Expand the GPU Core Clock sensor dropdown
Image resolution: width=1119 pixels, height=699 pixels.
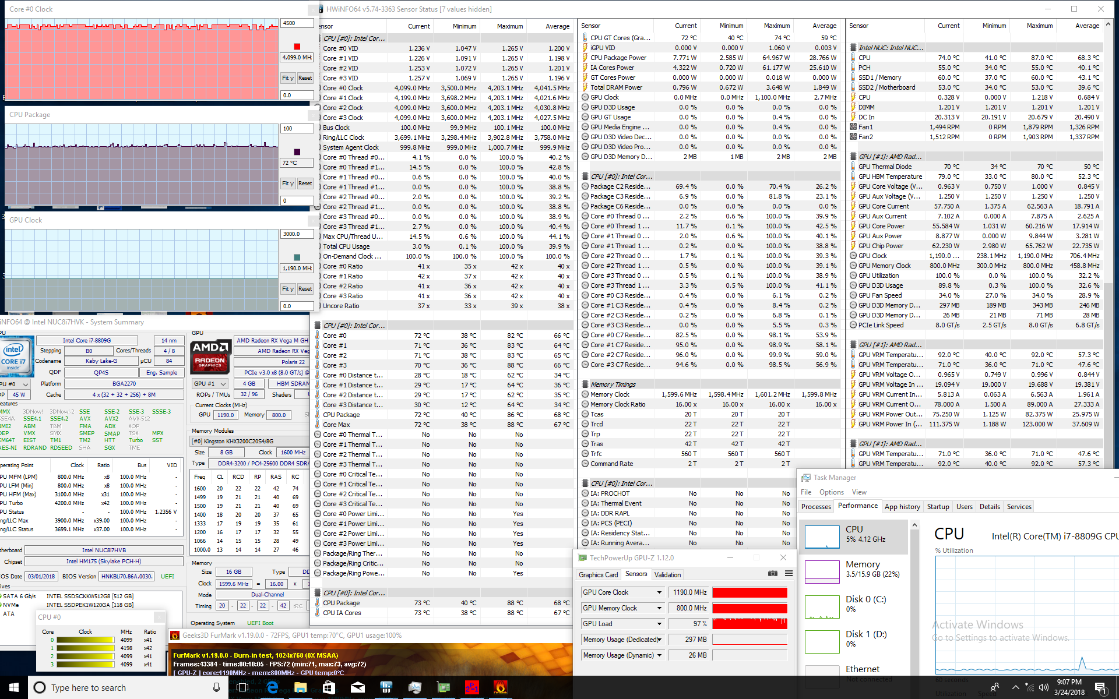(659, 592)
